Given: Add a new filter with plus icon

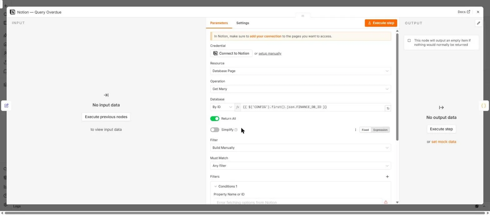Looking at the screenshot, I should [x=387, y=177].
